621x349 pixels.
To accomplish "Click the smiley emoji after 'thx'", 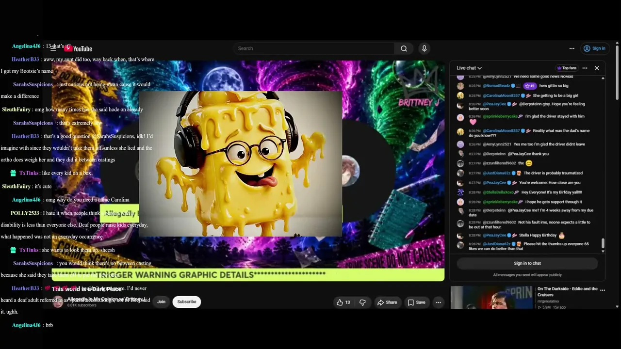I will tap(529, 163).
